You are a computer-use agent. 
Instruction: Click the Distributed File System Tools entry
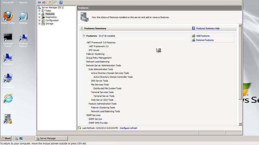pos(107,89)
